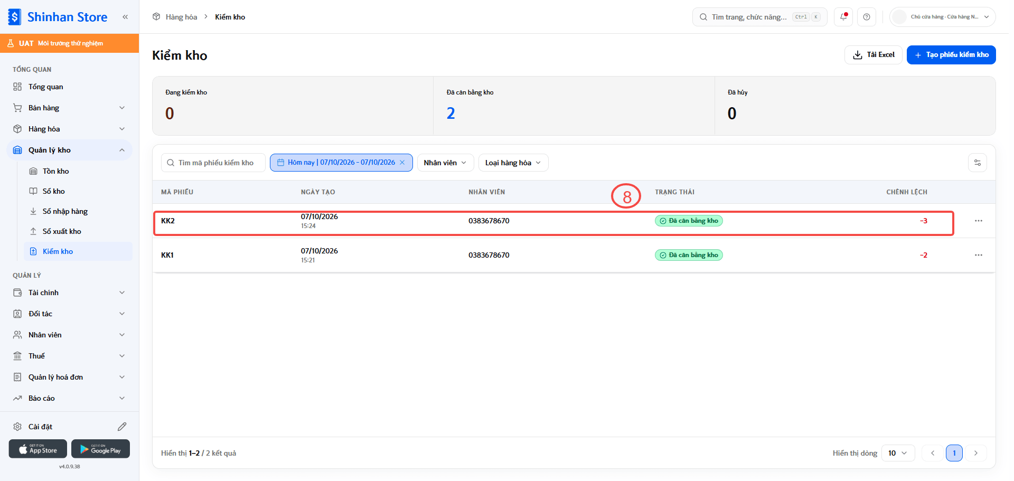Go to previous page arrow
This screenshot has width=1014, height=481.
(x=933, y=453)
